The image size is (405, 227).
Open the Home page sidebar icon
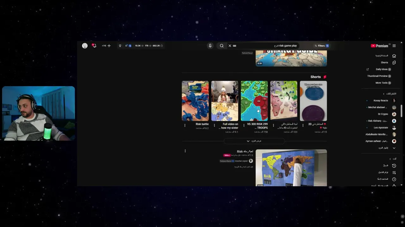point(394,56)
